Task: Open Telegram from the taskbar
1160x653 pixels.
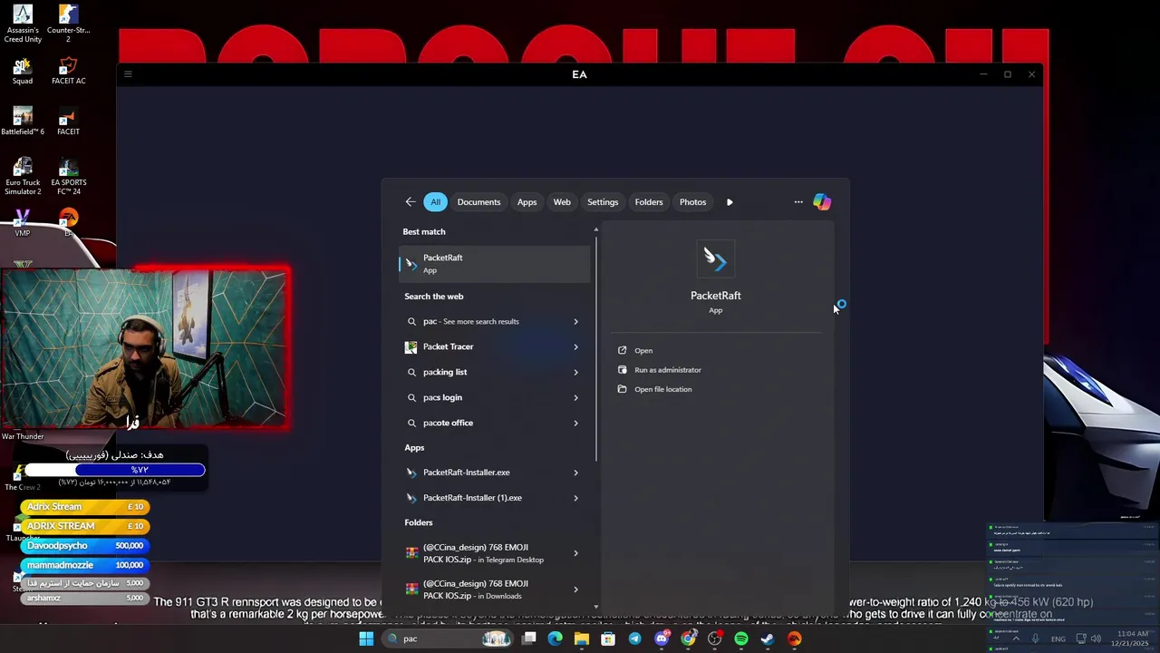Action: point(634,638)
